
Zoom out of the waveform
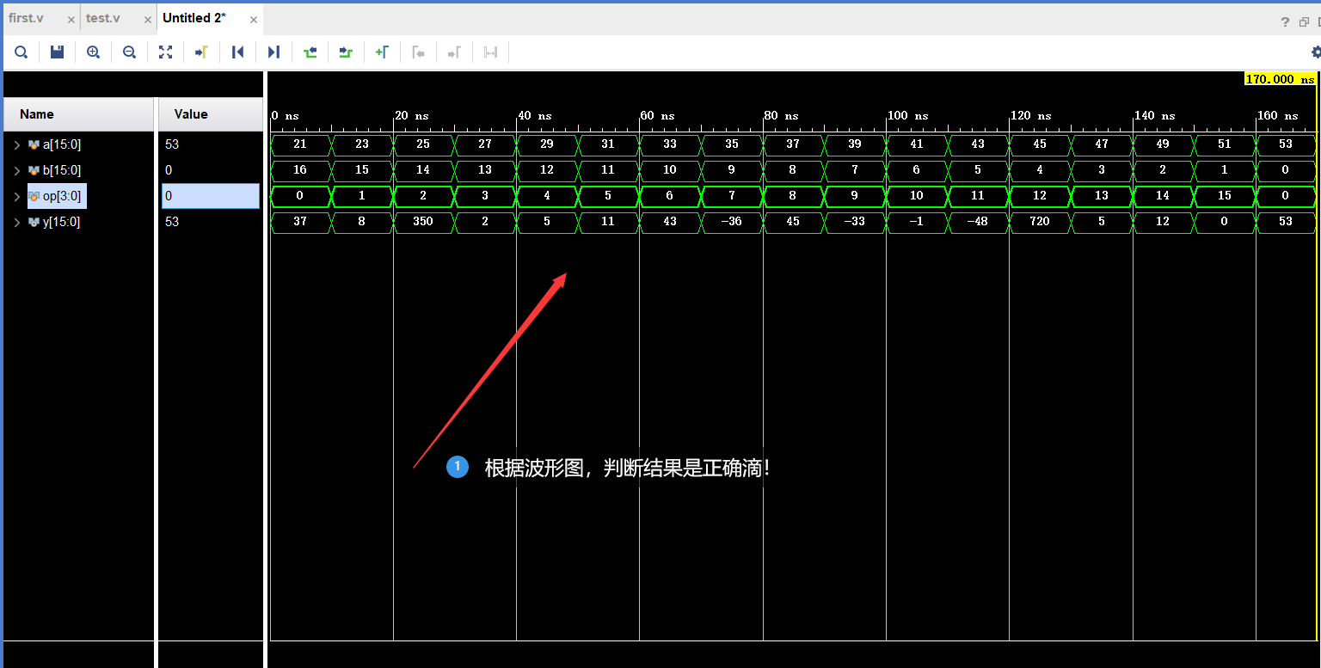click(x=129, y=52)
